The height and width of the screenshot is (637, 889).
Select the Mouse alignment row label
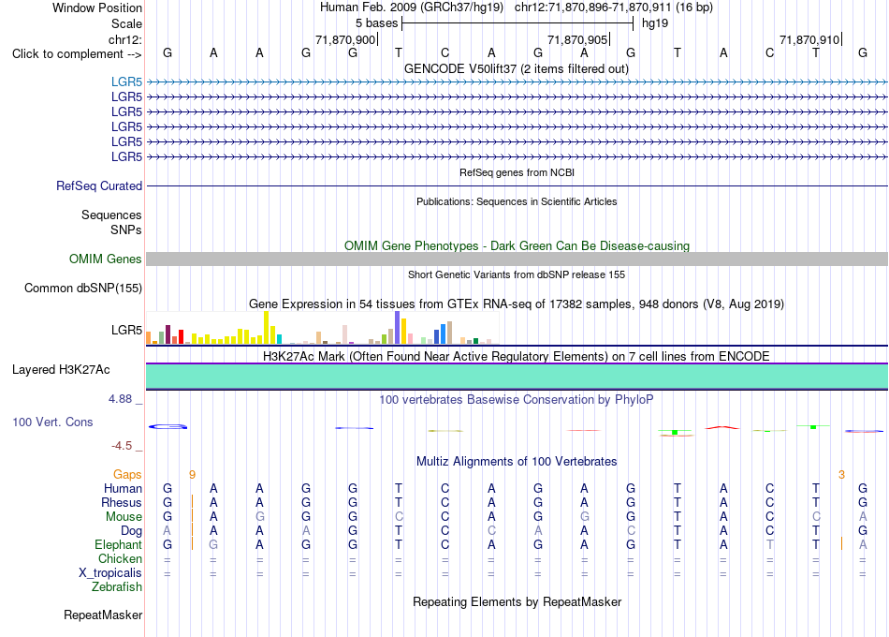124,517
